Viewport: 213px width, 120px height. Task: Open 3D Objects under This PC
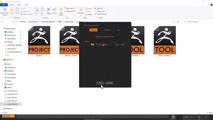11,67
